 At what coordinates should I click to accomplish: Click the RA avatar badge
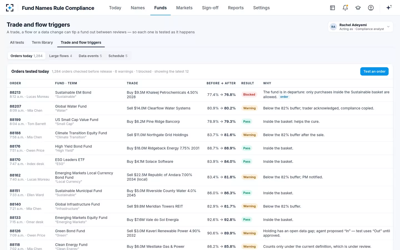(x=333, y=27)
